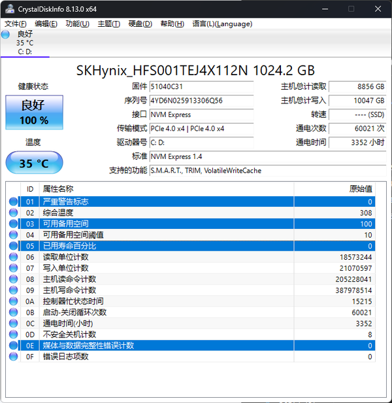Click the status orb for 03 可用备用空间

(13, 224)
